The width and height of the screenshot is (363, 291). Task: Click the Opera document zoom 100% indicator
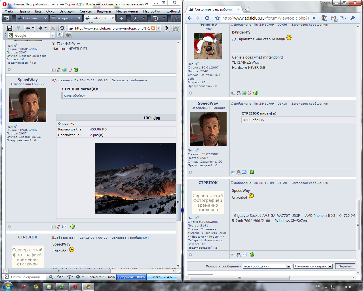pyautogui.click(x=131, y=277)
